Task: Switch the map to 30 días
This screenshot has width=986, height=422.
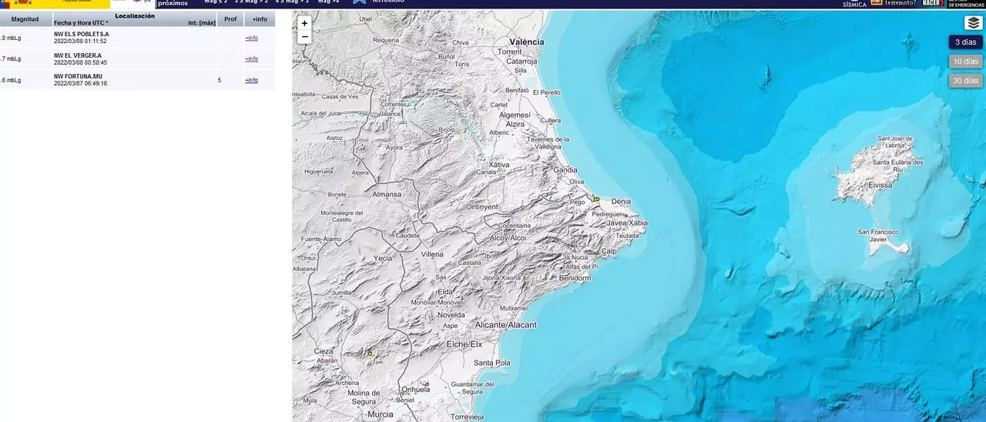Action: [x=965, y=81]
